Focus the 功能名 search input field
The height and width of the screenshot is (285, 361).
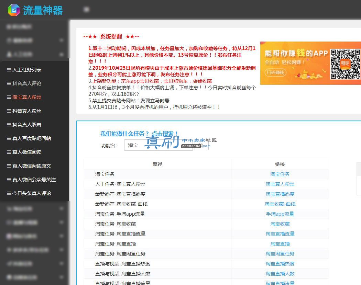[x=158, y=145]
